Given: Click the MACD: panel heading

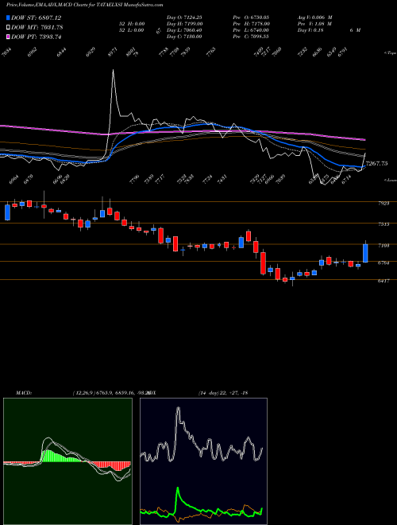Looking at the screenshot, I should (24, 392).
